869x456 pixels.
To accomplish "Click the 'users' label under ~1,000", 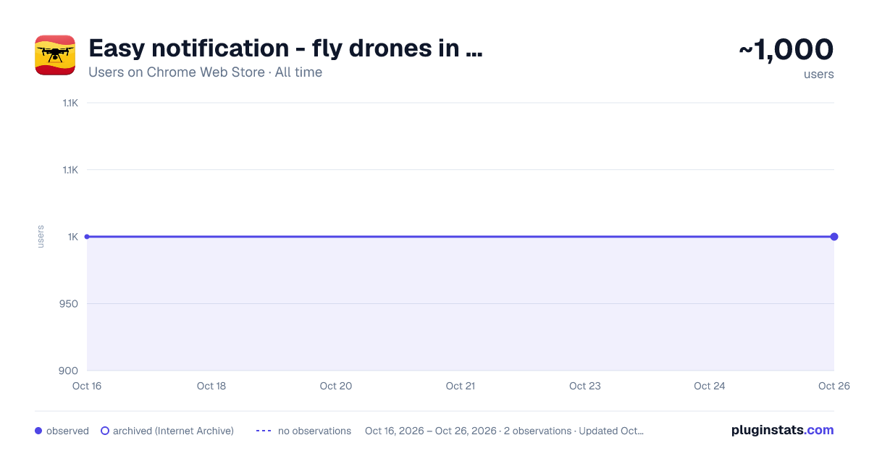I will tap(819, 74).
